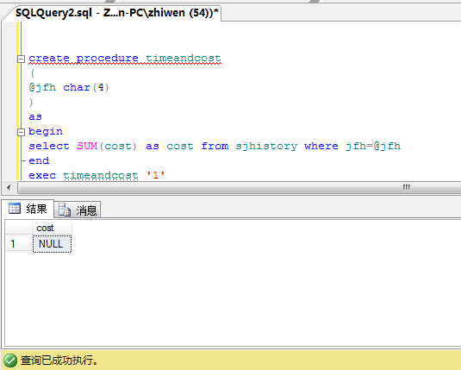The width and height of the screenshot is (461, 370).
Task: Select the NULL cell in results grid
Action: pyautogui.click(x=52, y=244)
